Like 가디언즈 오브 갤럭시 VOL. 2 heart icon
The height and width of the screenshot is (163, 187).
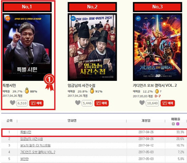(x=142, y=103)
